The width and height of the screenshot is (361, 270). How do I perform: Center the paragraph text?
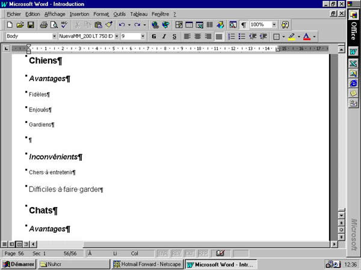click(197, 36)
